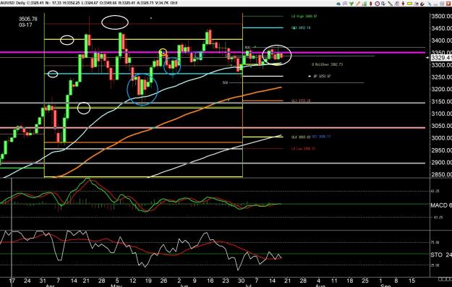Click date axis label 26
The width and height of the screenshot is (452, 287).
tap(163, 280)
